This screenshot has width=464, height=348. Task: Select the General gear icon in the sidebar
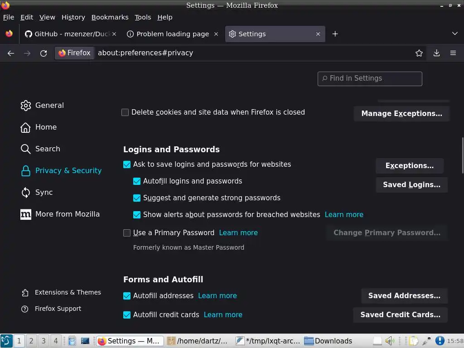click(26, 105)
